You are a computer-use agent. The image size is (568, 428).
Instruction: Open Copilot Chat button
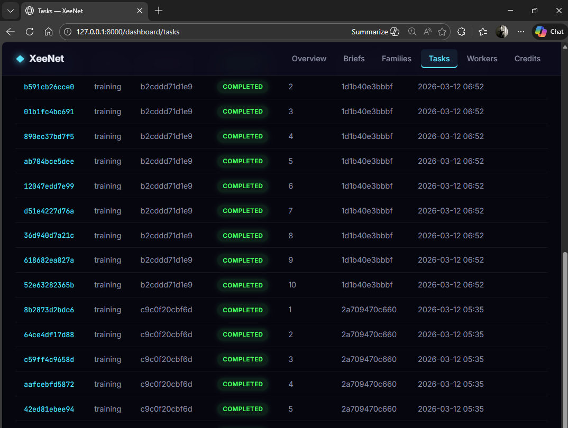click(x=549, y=32)
